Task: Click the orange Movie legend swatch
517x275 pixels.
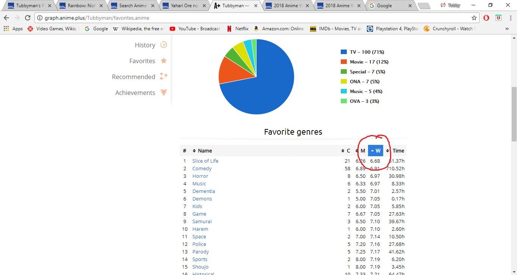Action: pos(344,62)
